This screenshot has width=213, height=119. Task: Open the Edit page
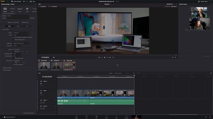[x=97, y=117]
